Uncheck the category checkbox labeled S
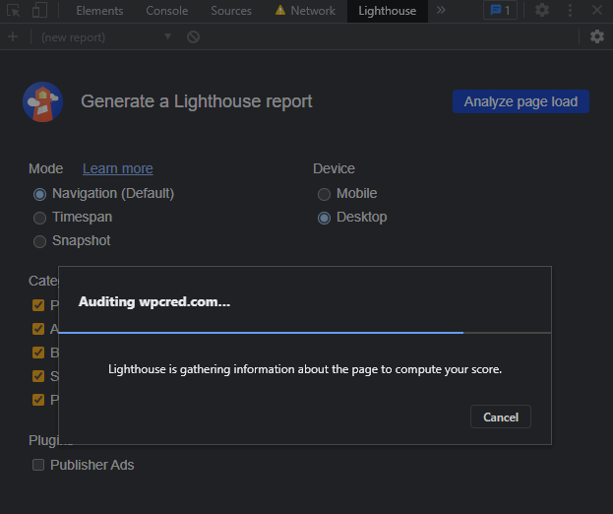Viewport: 613px width, 514px height. [38, 376]
